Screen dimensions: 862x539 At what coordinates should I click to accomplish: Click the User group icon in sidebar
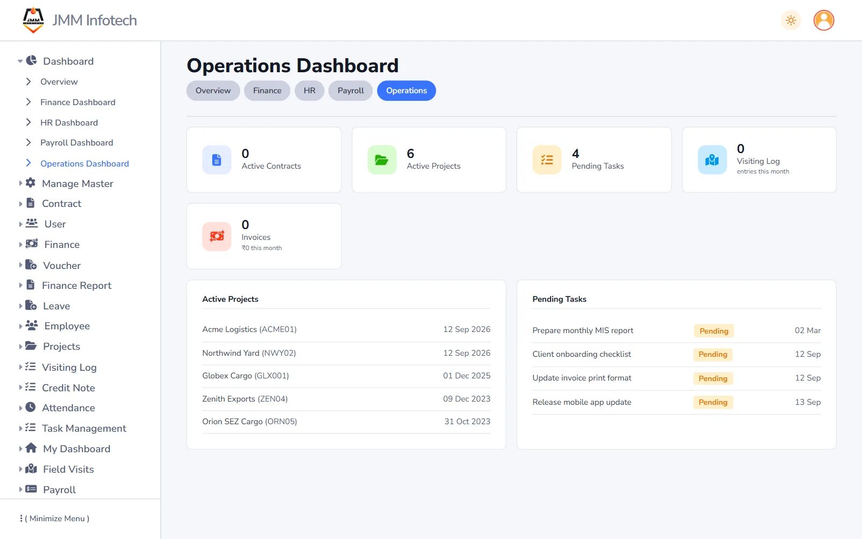tap(32, 223)
